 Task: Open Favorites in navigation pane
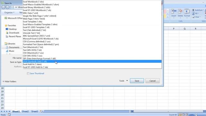pyautogui.click(x=10, y=25)
